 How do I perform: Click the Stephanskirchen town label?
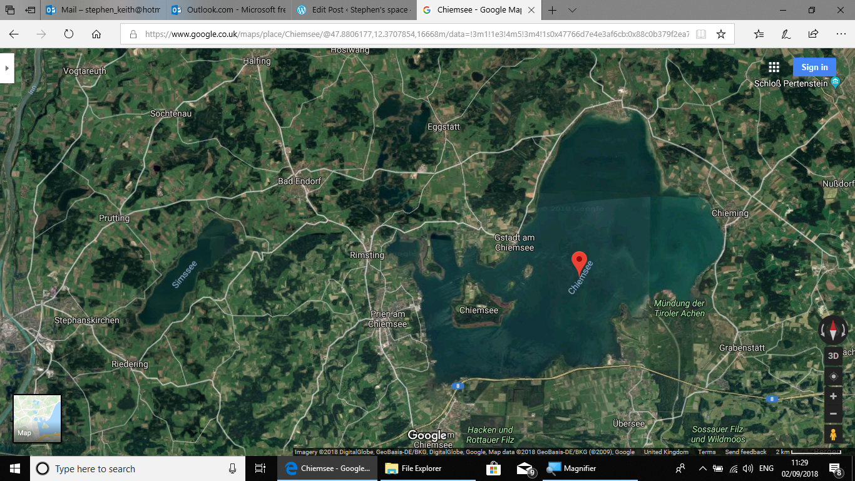pos(86,320)
